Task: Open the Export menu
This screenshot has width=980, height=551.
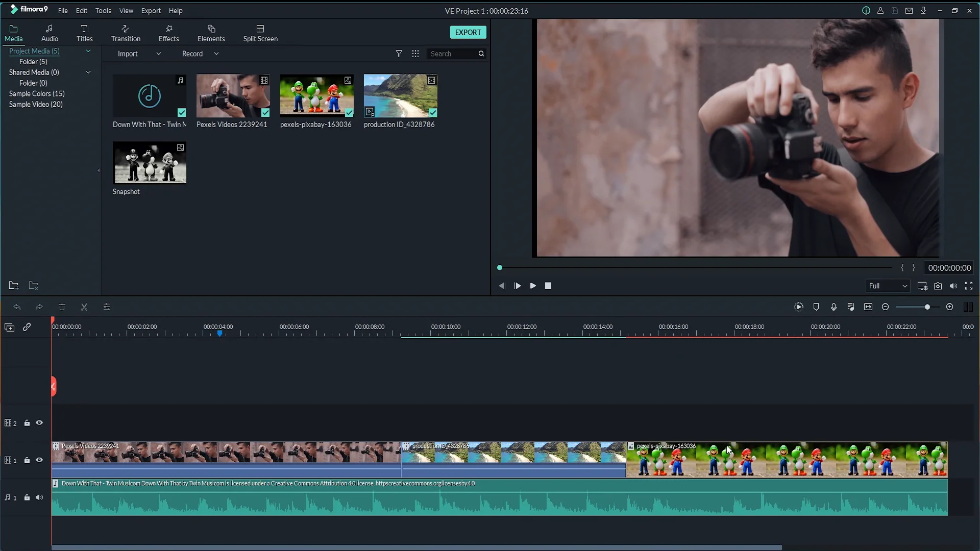Action: coord(151,11)
